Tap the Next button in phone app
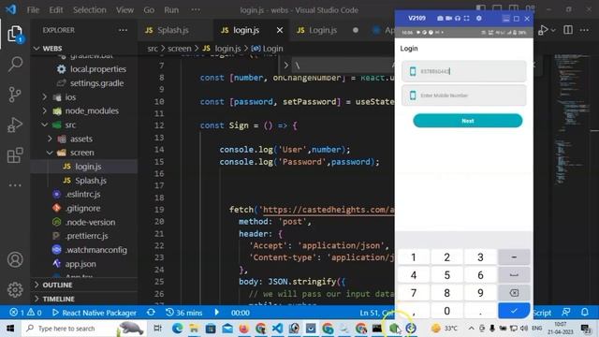599x337 pixels. tap(468, 121)
